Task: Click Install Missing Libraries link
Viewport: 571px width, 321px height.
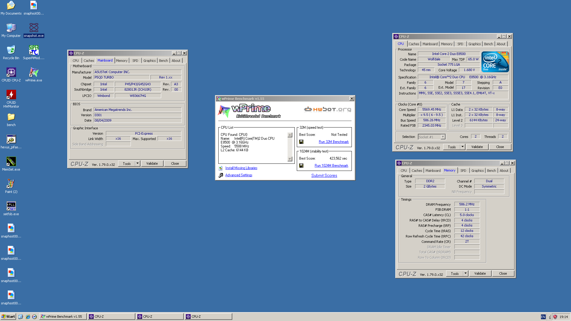Action: (x=241, y=168)
